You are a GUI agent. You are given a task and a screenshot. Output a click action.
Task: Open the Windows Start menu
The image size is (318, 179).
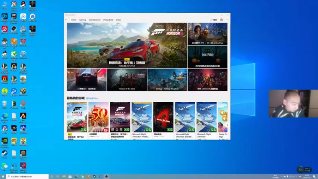(3, 177)
